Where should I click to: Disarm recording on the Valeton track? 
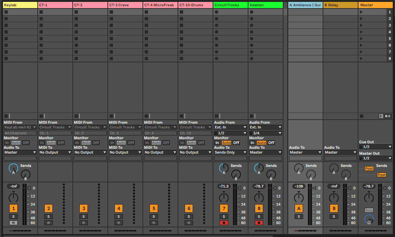coord(259,223)
